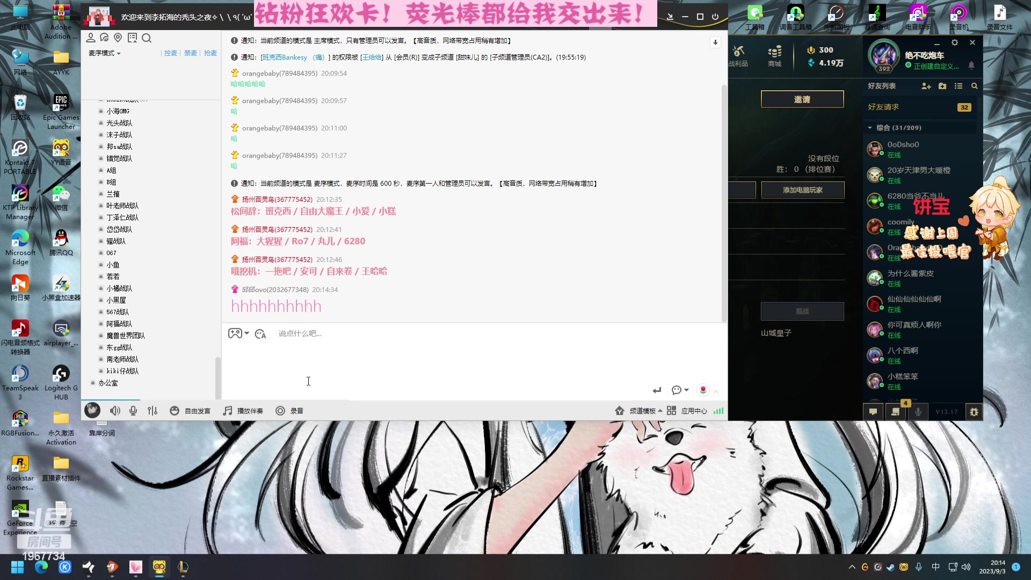Open the chat bubble options dropdown
Screen dimensions: 1031x580
[680, 390]
